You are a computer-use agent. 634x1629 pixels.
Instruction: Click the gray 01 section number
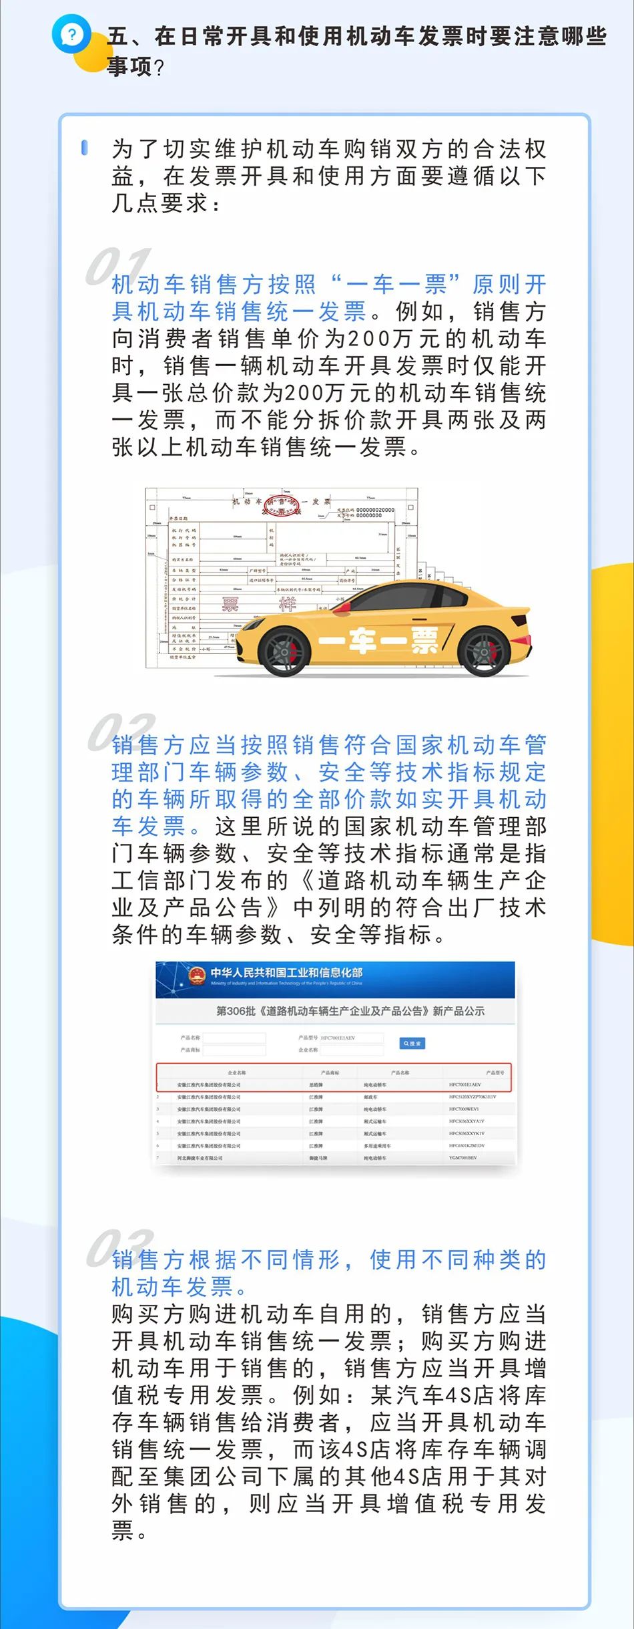(x=117, y=266)
